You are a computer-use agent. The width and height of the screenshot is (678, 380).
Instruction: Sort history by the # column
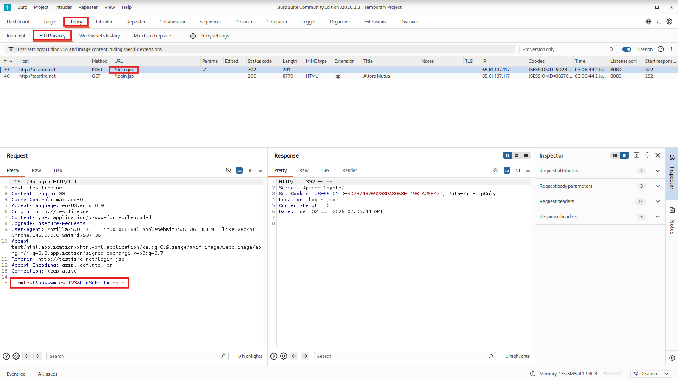coord(8,61)
